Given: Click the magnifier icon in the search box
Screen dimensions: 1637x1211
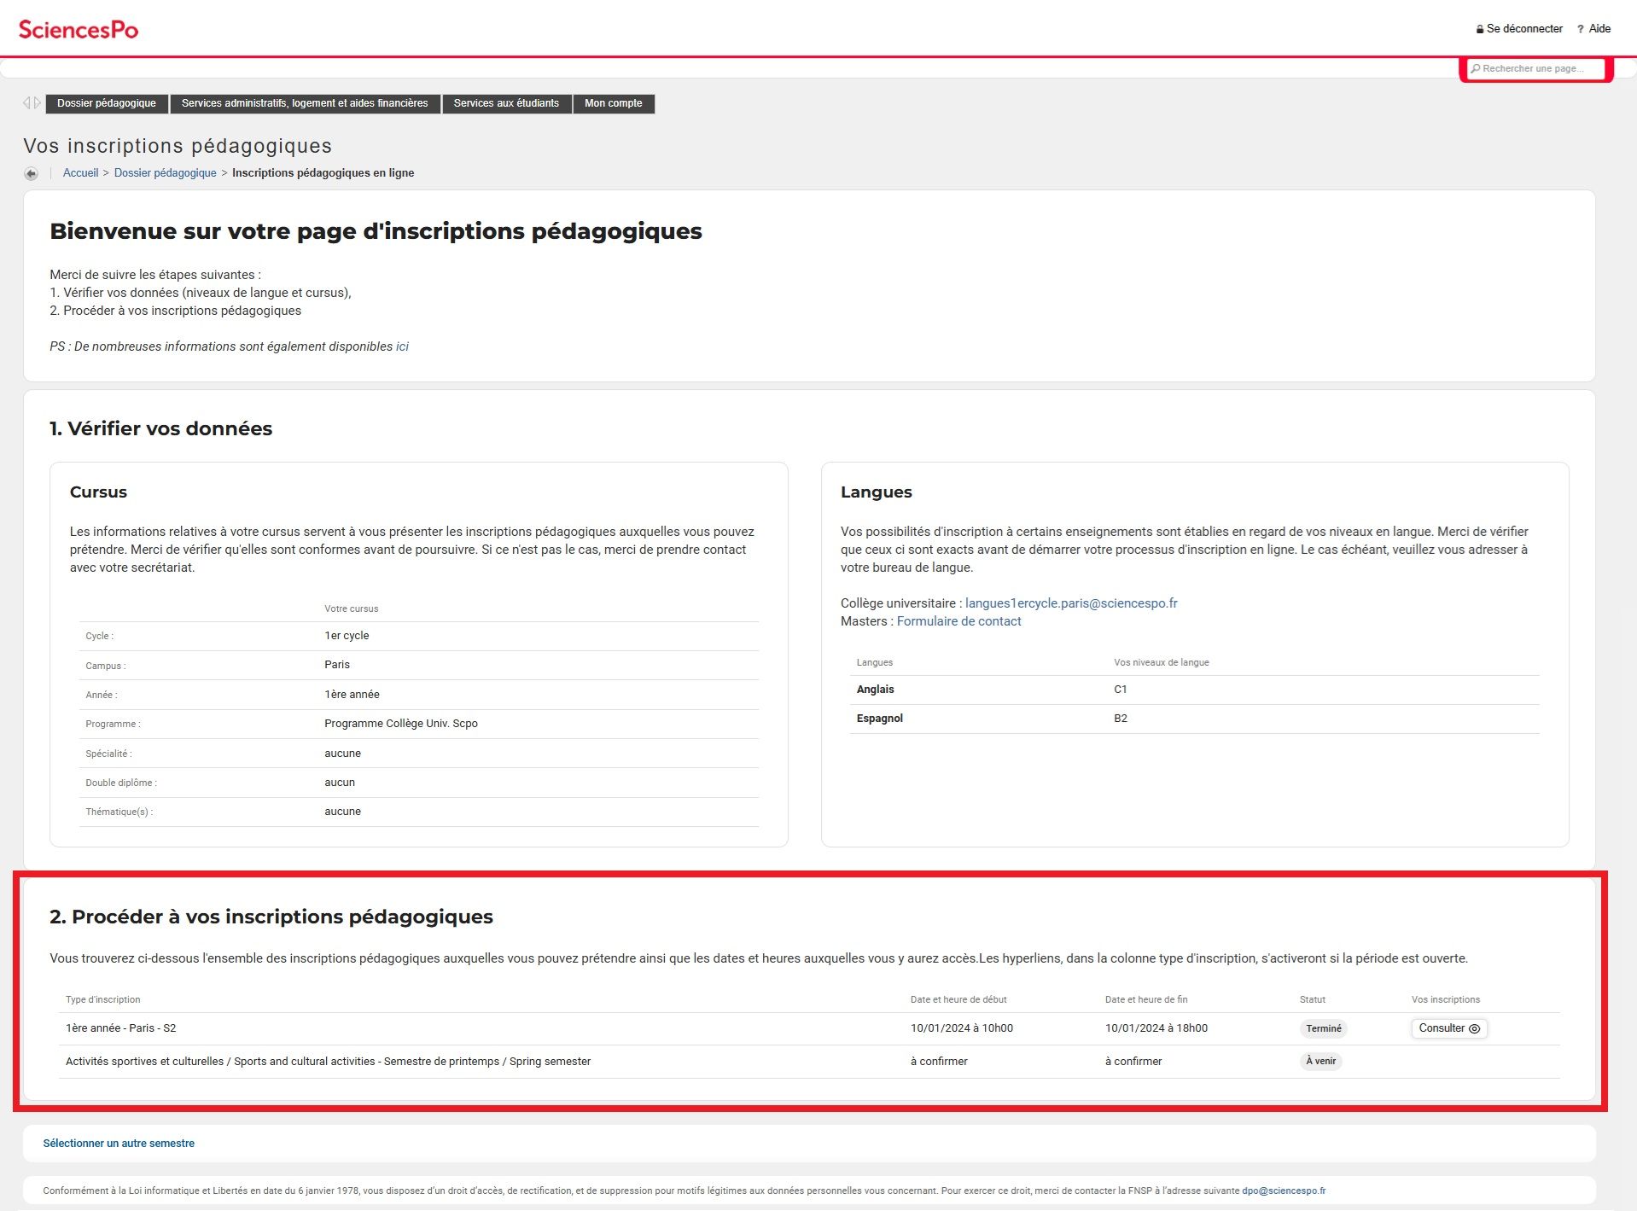Looking at the screenshot, I should pos(1476,68).
